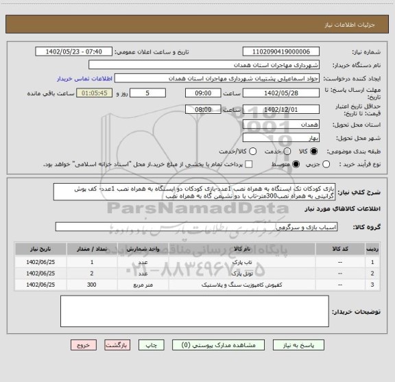Click the remaining time countdown 01:05:45
Viewport: 395px width, 382px height.
click(95, 93)
